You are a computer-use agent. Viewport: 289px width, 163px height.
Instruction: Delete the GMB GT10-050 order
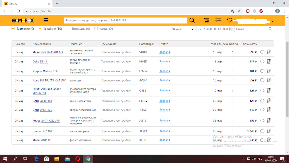coord(269,101)
